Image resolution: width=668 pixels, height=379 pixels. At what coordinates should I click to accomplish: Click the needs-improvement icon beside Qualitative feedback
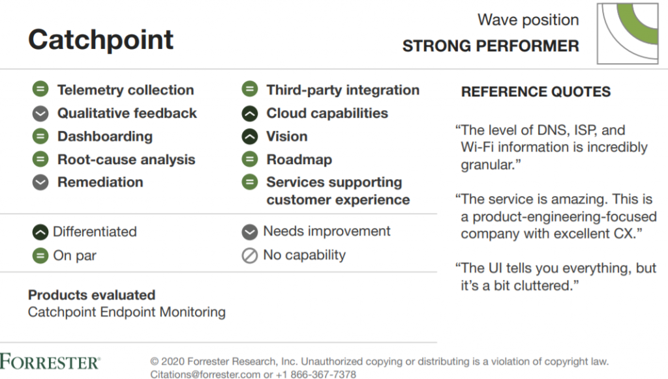click(x=40, y=113)
